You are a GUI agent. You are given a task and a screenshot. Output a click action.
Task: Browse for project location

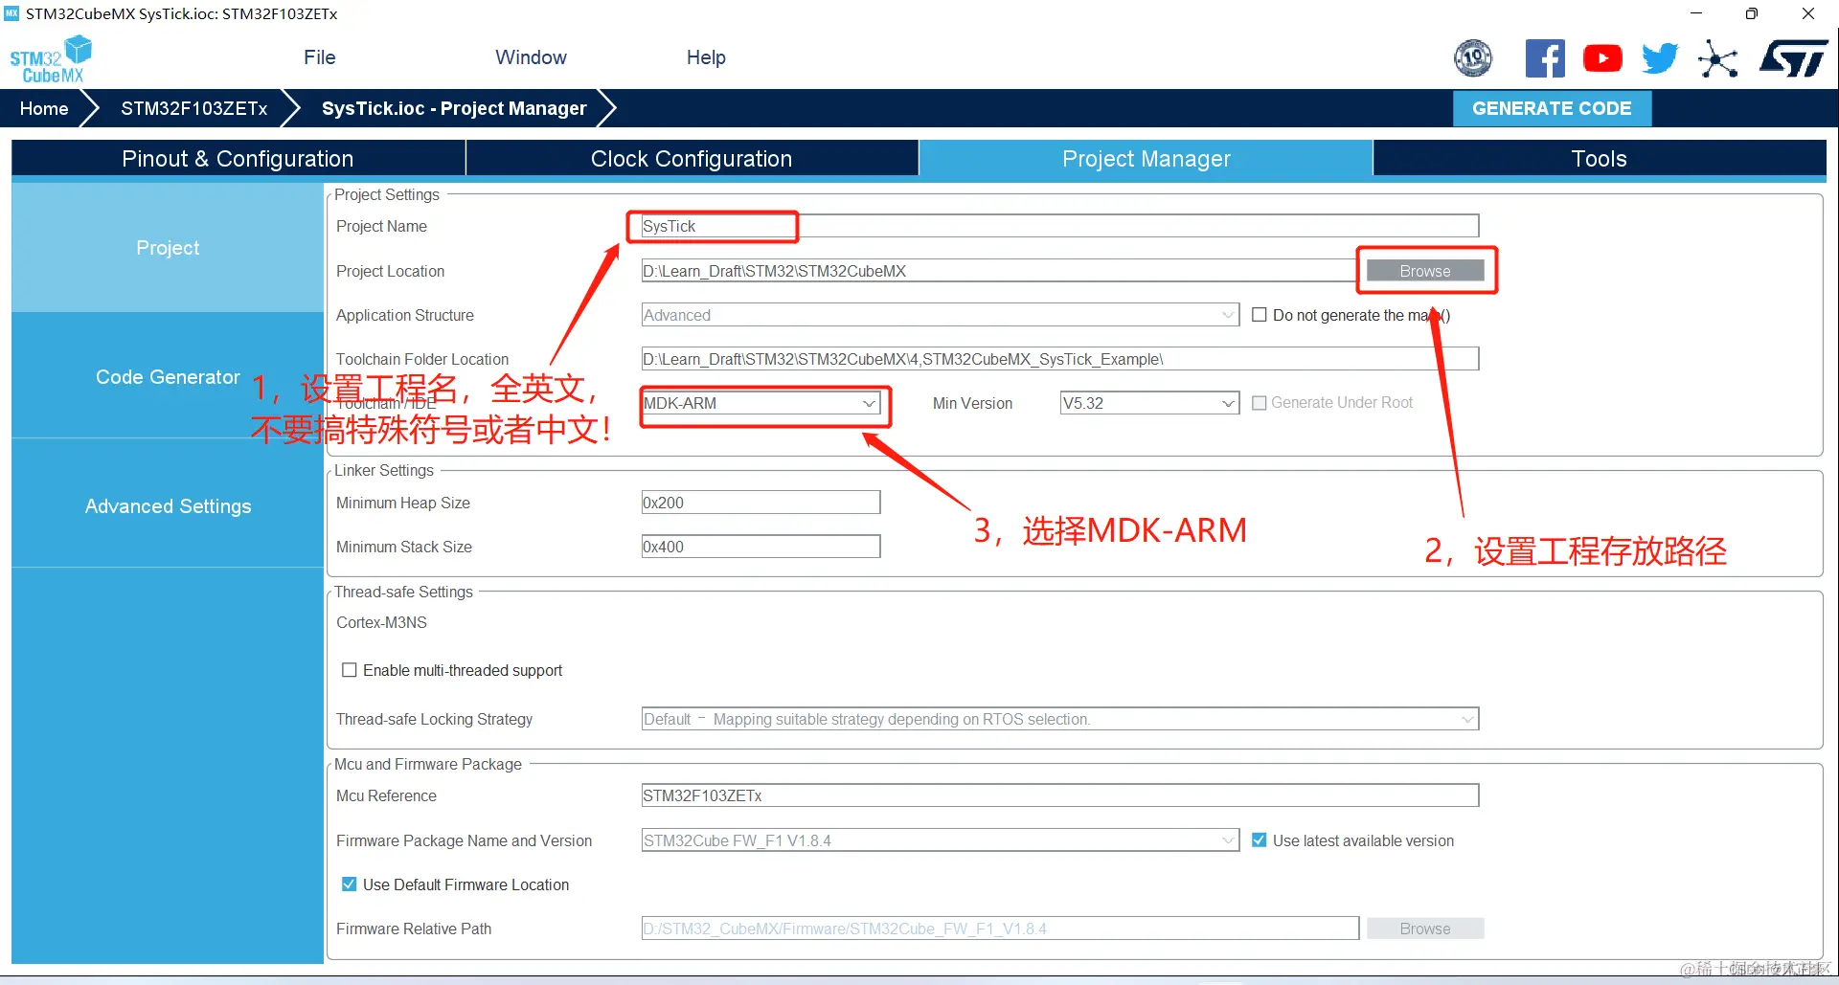[x=1425, y=271]
